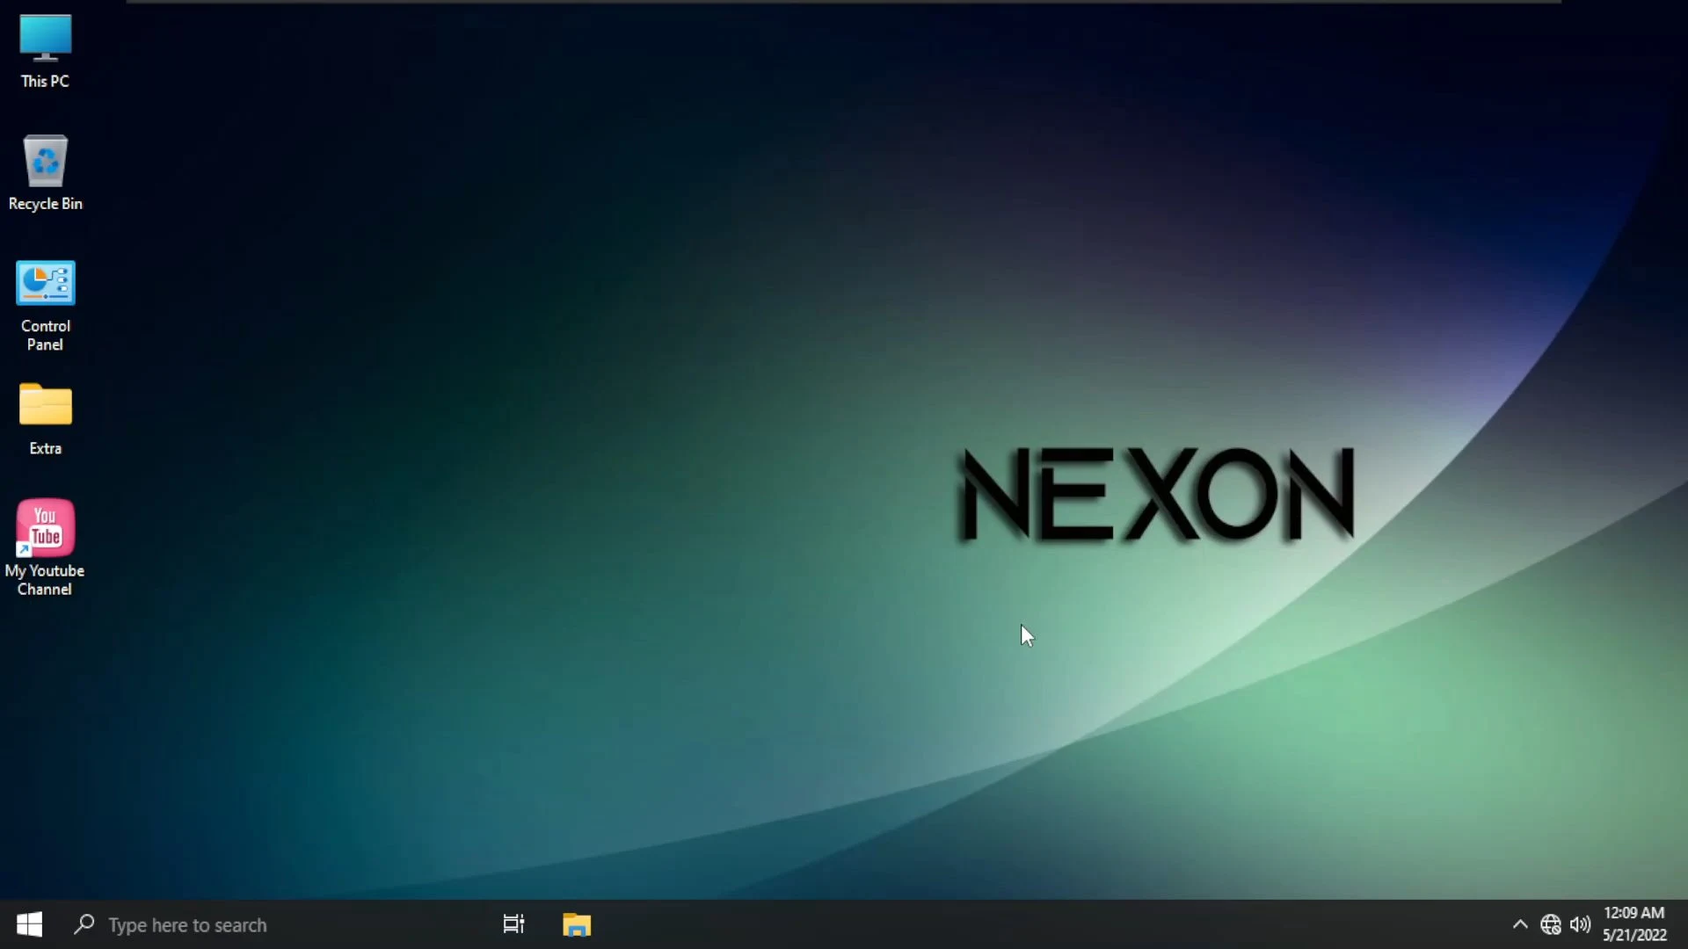Select the Extra folder icon

click(x=45, y=405)
